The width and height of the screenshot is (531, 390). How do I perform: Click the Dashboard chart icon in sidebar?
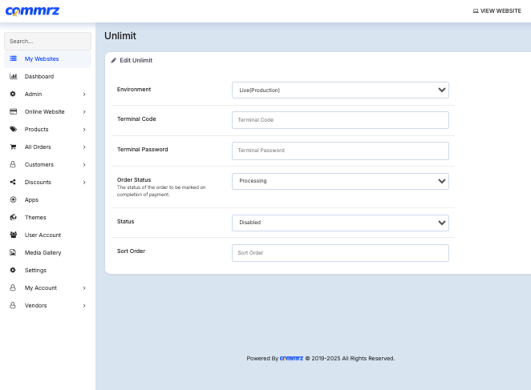tap(13, 77)
